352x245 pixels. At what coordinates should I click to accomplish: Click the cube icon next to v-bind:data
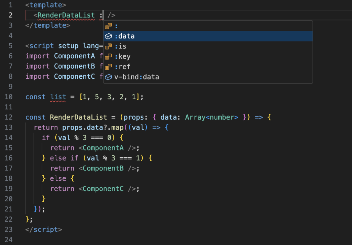109,77
